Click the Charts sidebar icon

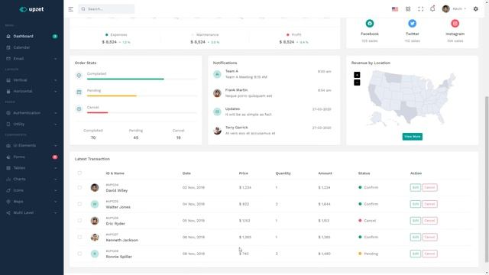pos(8,180)
